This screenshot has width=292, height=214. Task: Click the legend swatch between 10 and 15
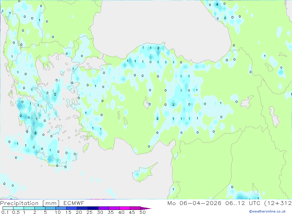pyautogui.click(x=61, y=208)
